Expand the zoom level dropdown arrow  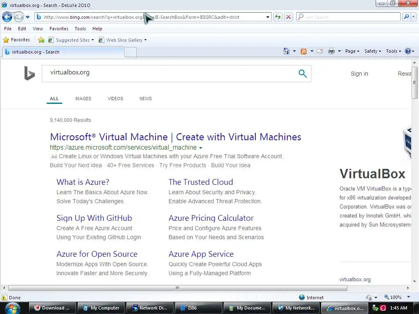[x=408, y=297]
